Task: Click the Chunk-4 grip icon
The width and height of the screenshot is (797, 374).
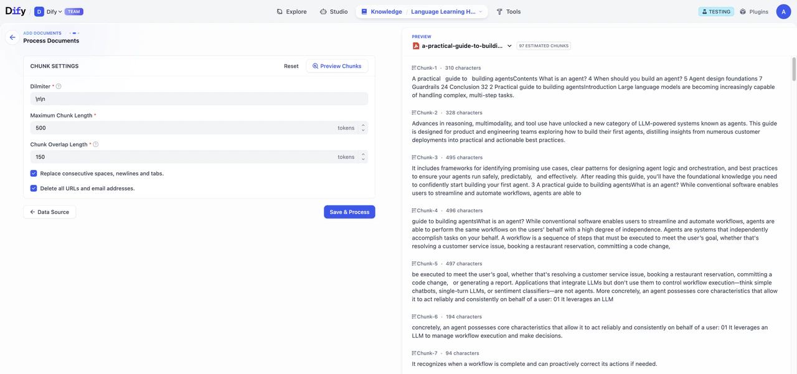Action: click(x=414, y=210)
